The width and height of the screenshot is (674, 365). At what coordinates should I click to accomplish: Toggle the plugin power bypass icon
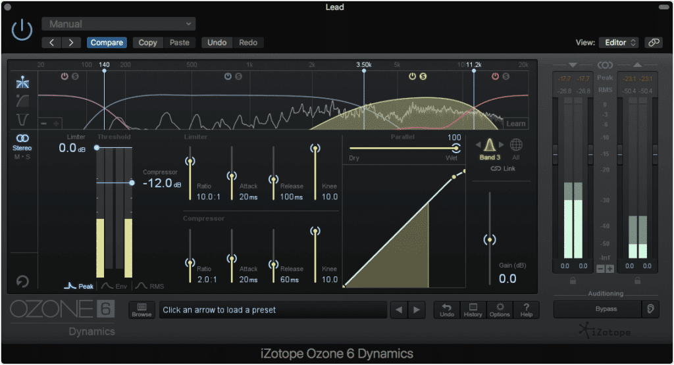pyautogui.click(x=22, y=30)
